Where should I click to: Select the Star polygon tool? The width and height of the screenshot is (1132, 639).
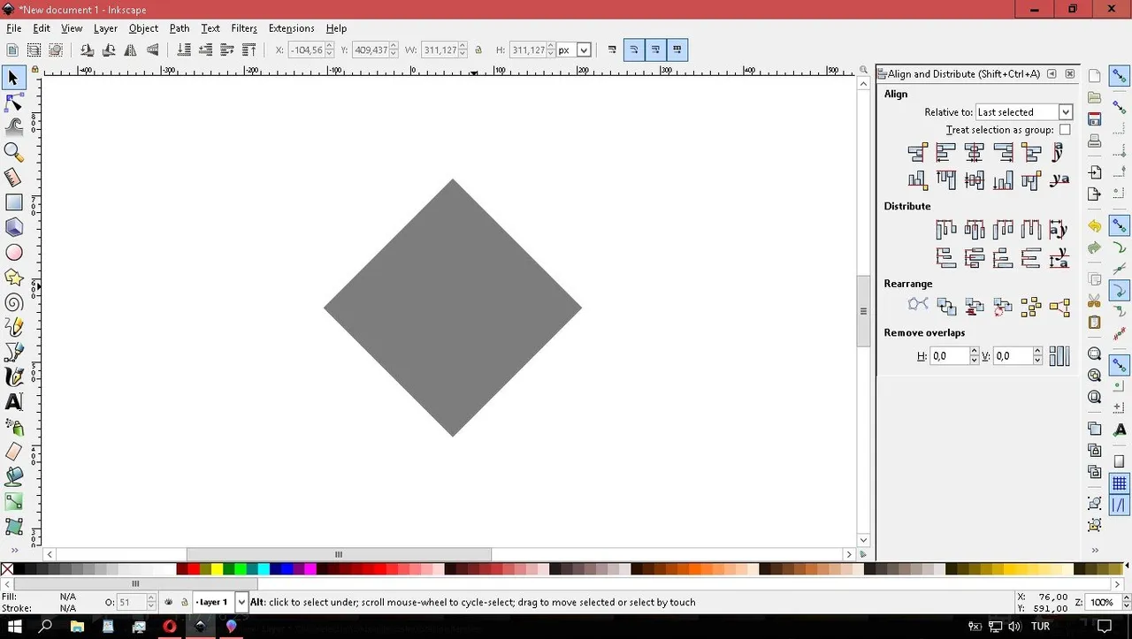13,278
